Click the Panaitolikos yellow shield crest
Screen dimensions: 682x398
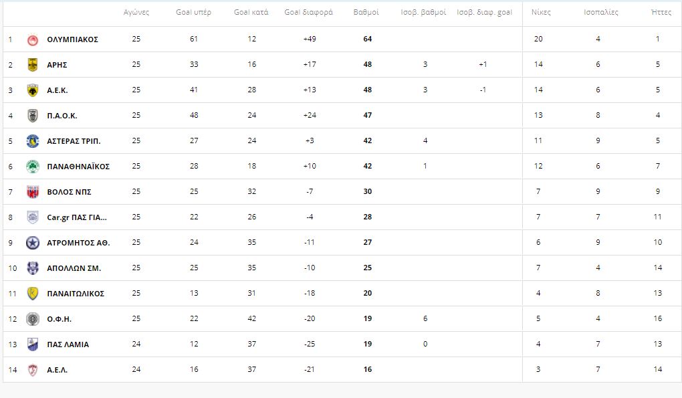[33, 294]
